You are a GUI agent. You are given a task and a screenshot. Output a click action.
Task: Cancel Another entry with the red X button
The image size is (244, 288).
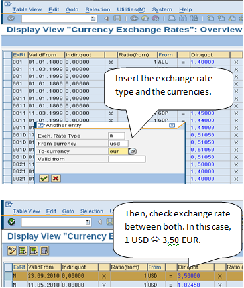point(56,178)
